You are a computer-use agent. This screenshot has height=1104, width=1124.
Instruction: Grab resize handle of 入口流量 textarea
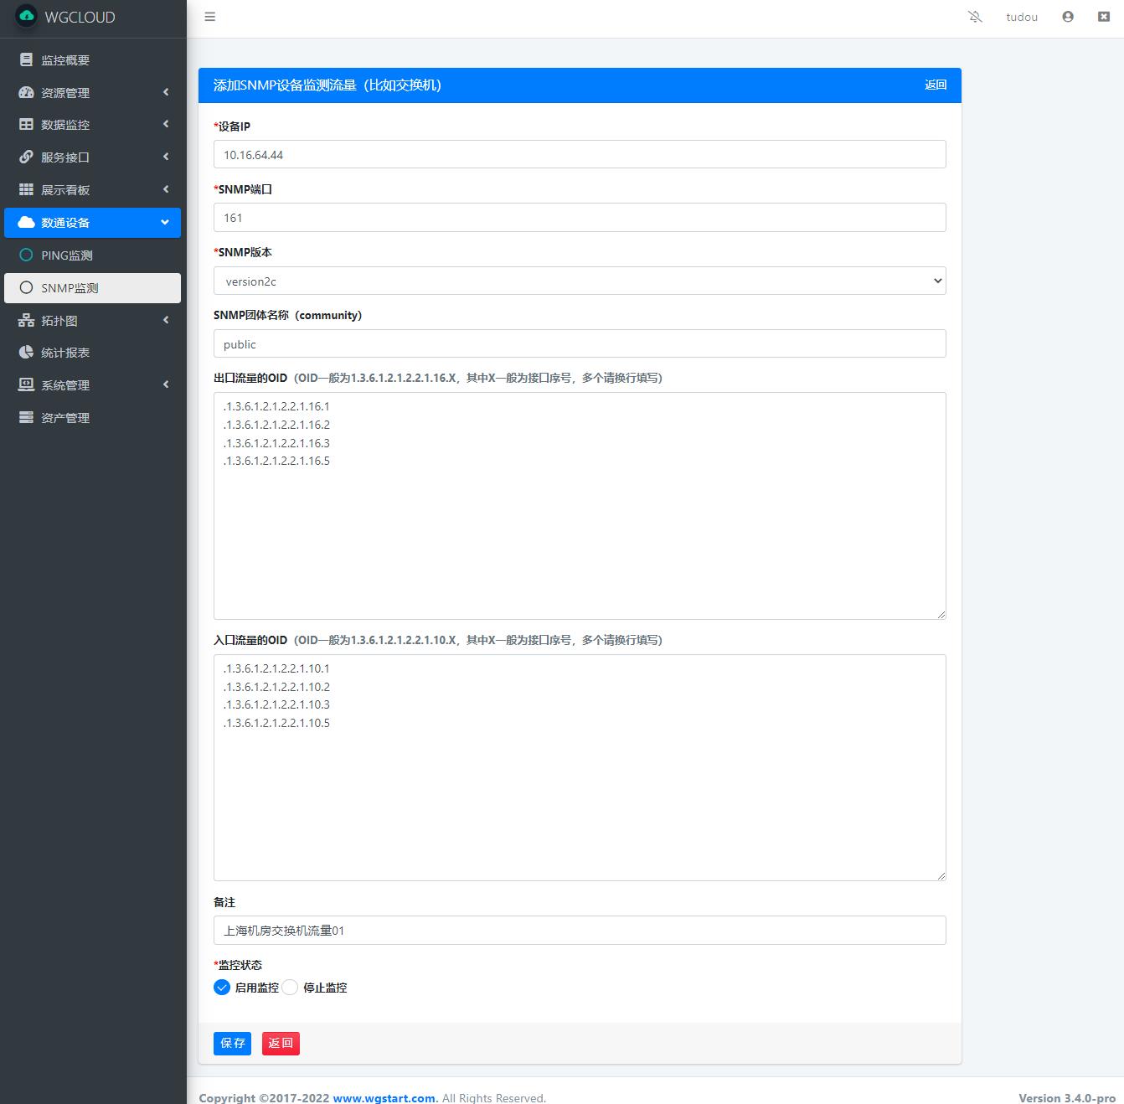coord(941,875)
